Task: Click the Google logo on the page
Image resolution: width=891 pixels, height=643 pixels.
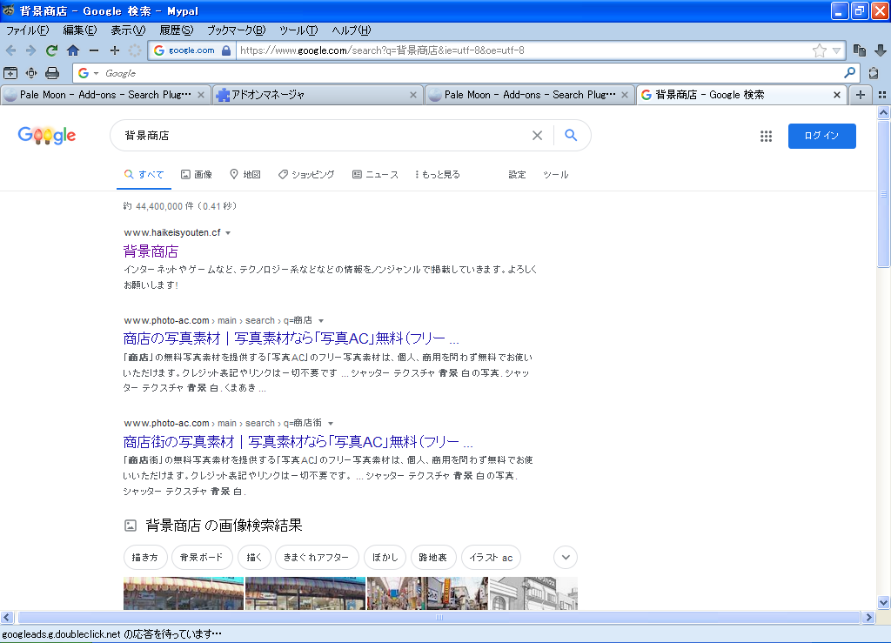Action: pyautogui.click(x=47, y=135)
